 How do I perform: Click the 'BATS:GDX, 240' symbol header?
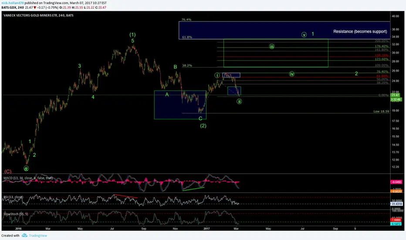[13, 7]
